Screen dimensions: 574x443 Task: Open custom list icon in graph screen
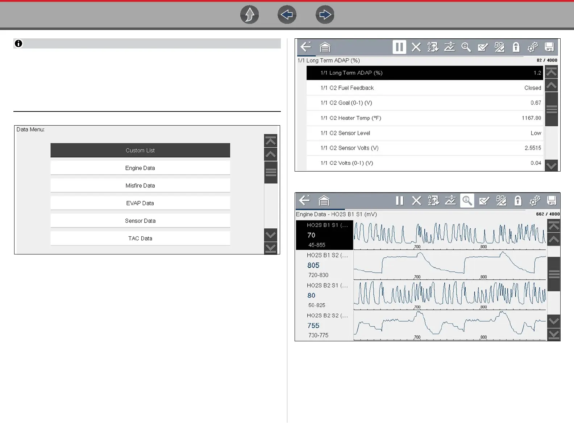(484, 201)
